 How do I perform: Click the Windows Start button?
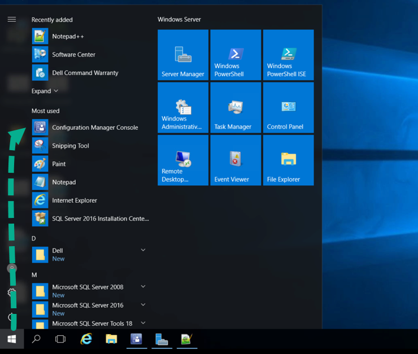pyautogui.click(x=12, y=339)
